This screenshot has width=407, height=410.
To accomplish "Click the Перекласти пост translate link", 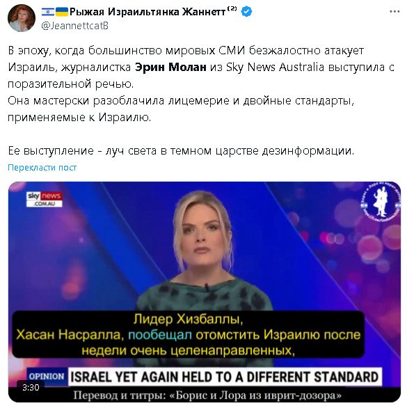I will [42, 167].
